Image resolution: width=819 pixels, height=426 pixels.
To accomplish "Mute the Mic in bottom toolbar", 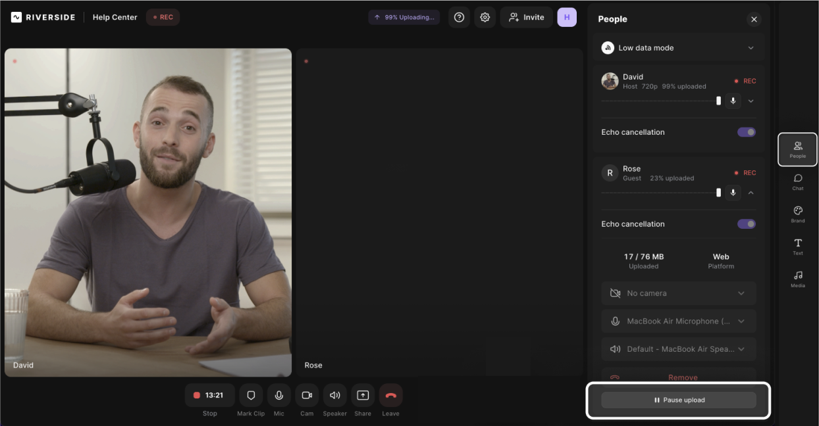I will point(279,396).
